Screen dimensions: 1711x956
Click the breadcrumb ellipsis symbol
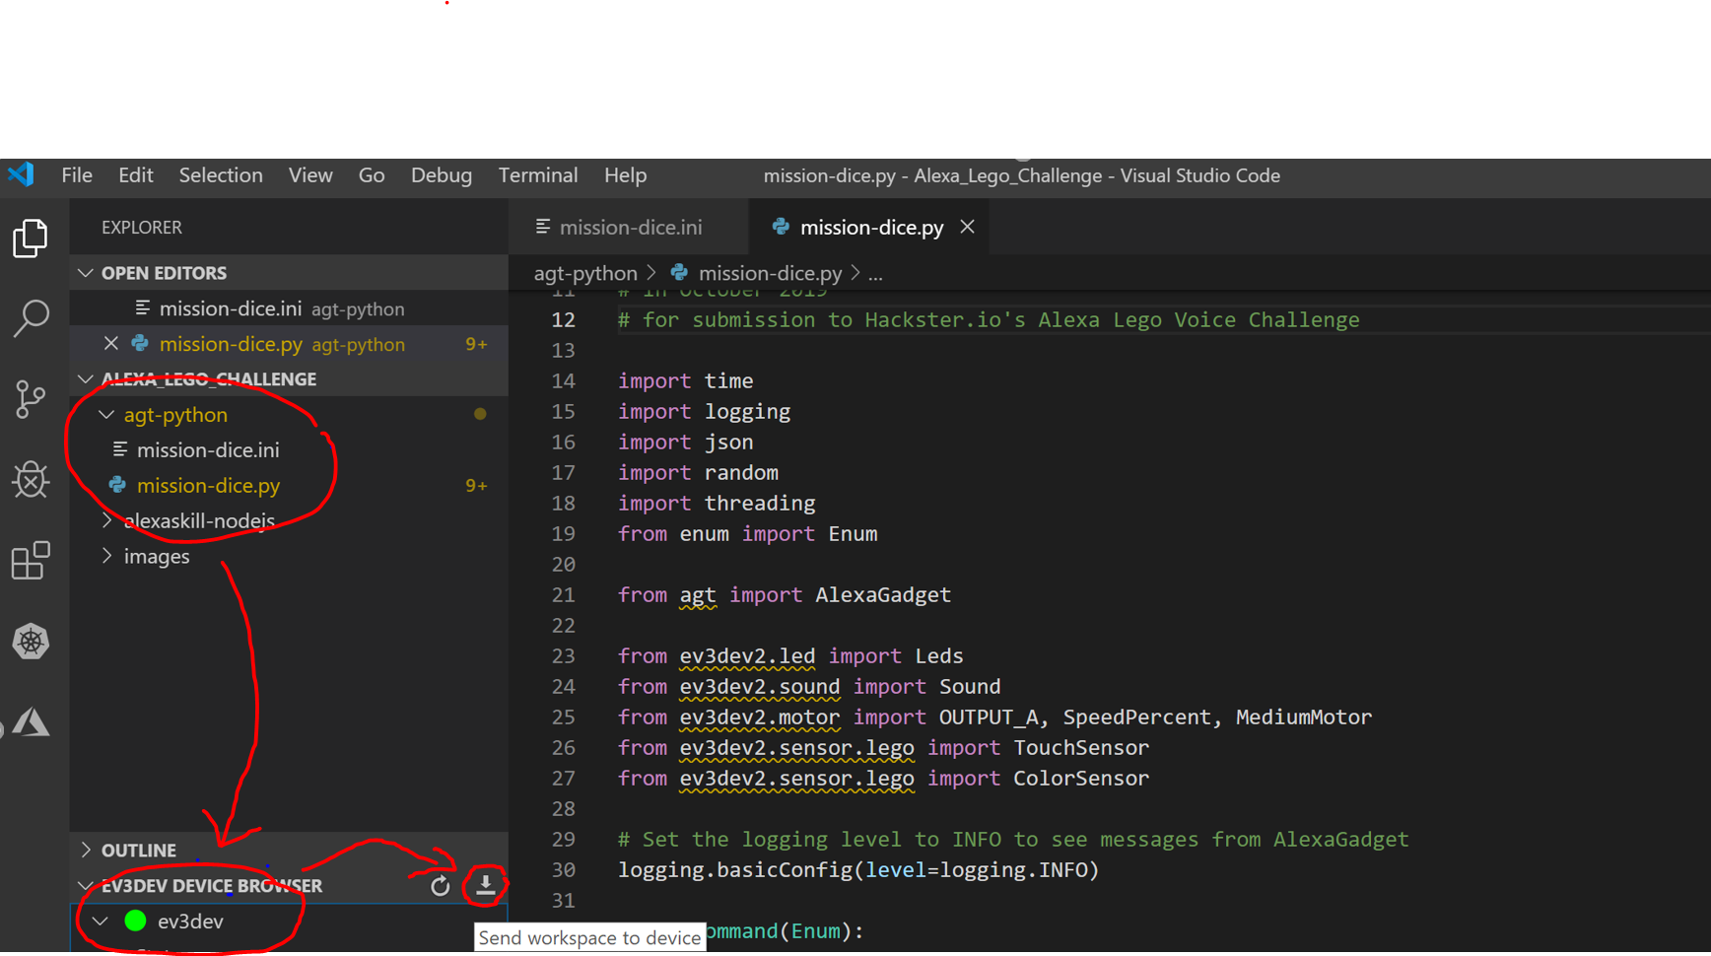click(x=875, y=274)
